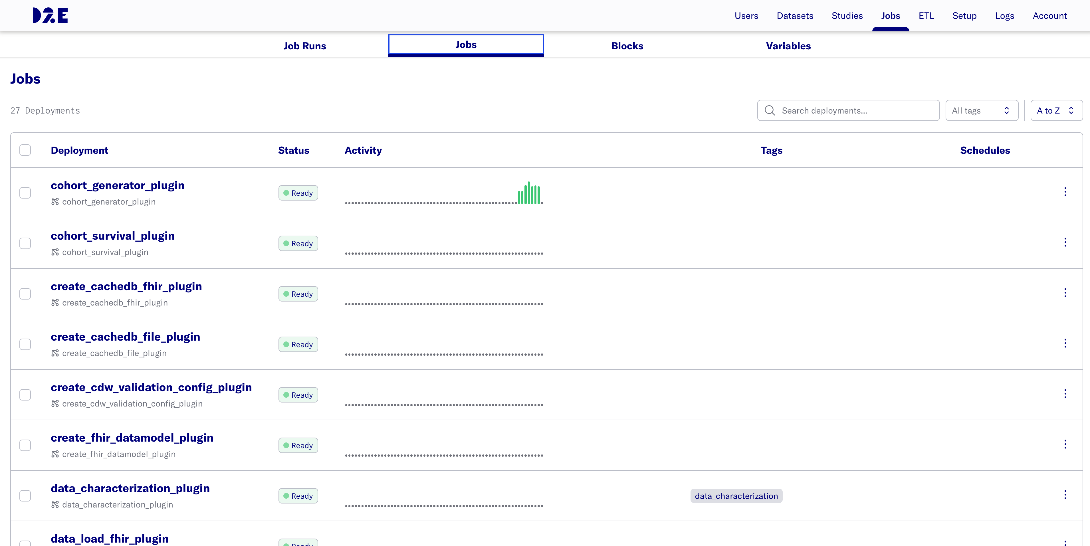Open the Blocks tab

[x=627, y=46]
